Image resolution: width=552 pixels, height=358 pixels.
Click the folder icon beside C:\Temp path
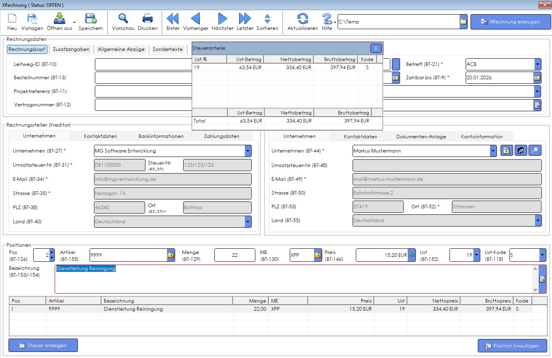[x=463, y=22]
